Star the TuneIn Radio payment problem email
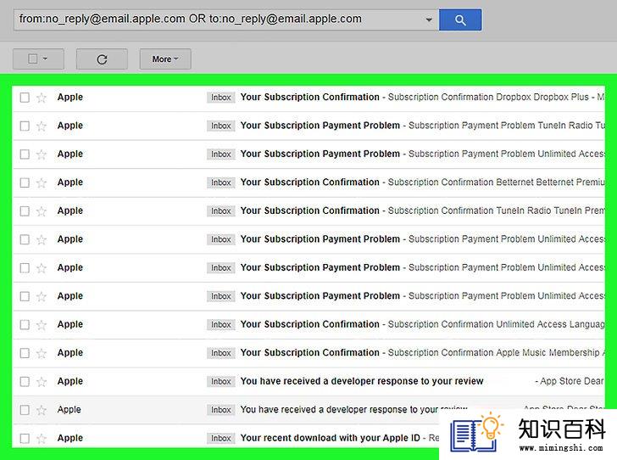 coord(42,126)
